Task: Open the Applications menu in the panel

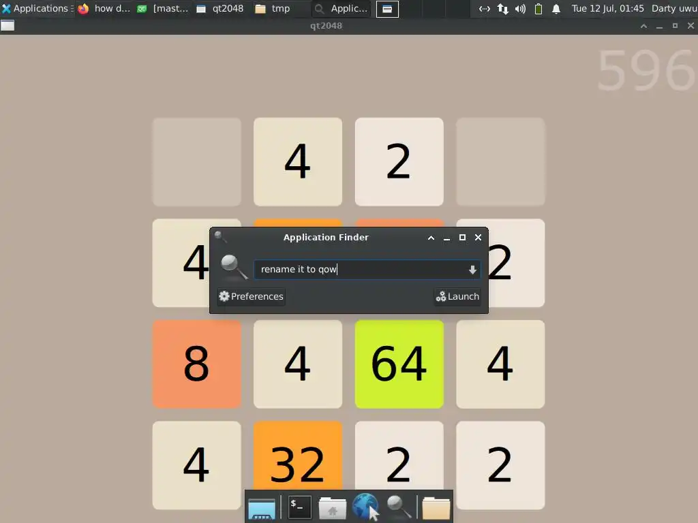Action: pyautogui.click(x=37, y=8)
